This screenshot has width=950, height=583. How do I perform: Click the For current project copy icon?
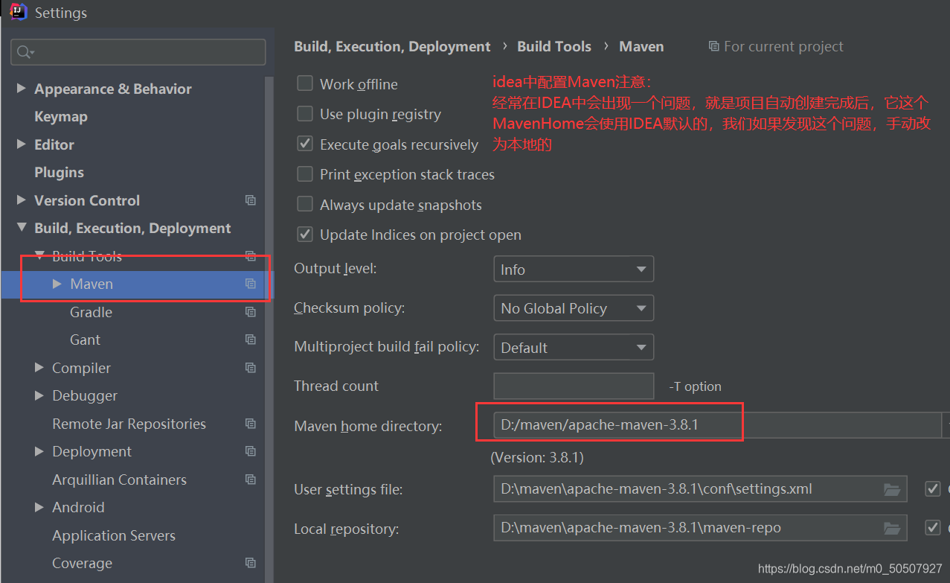[x=714, y=46]
